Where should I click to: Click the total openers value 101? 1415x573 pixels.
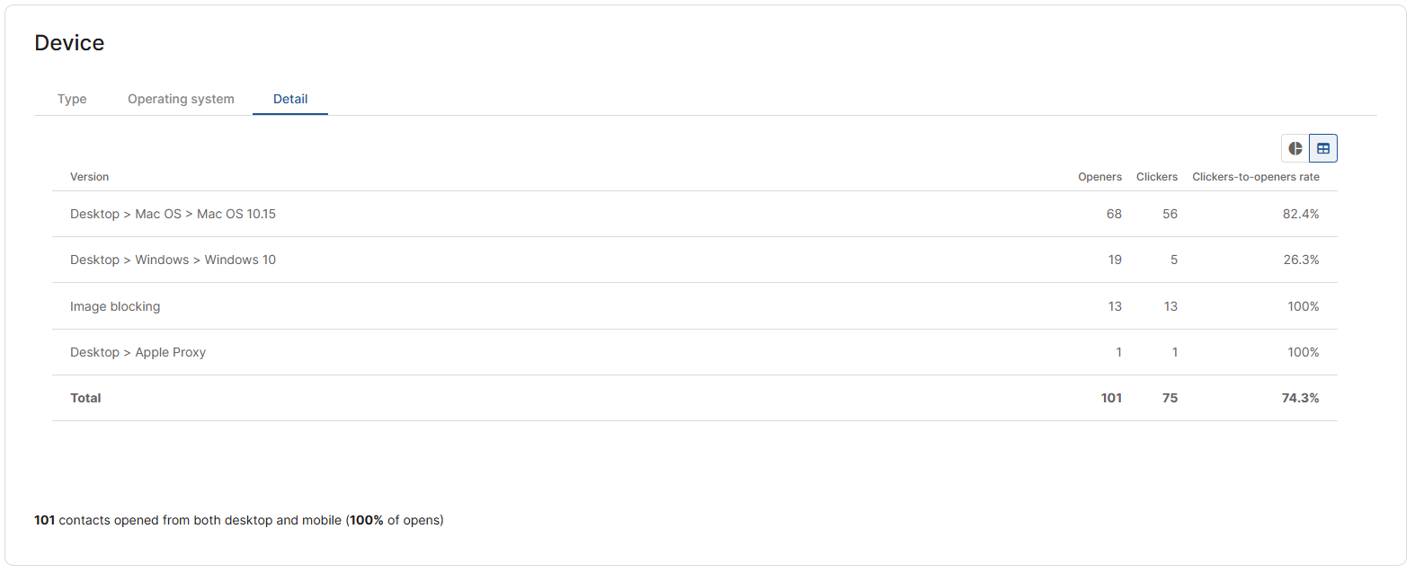coord(1111,398)
